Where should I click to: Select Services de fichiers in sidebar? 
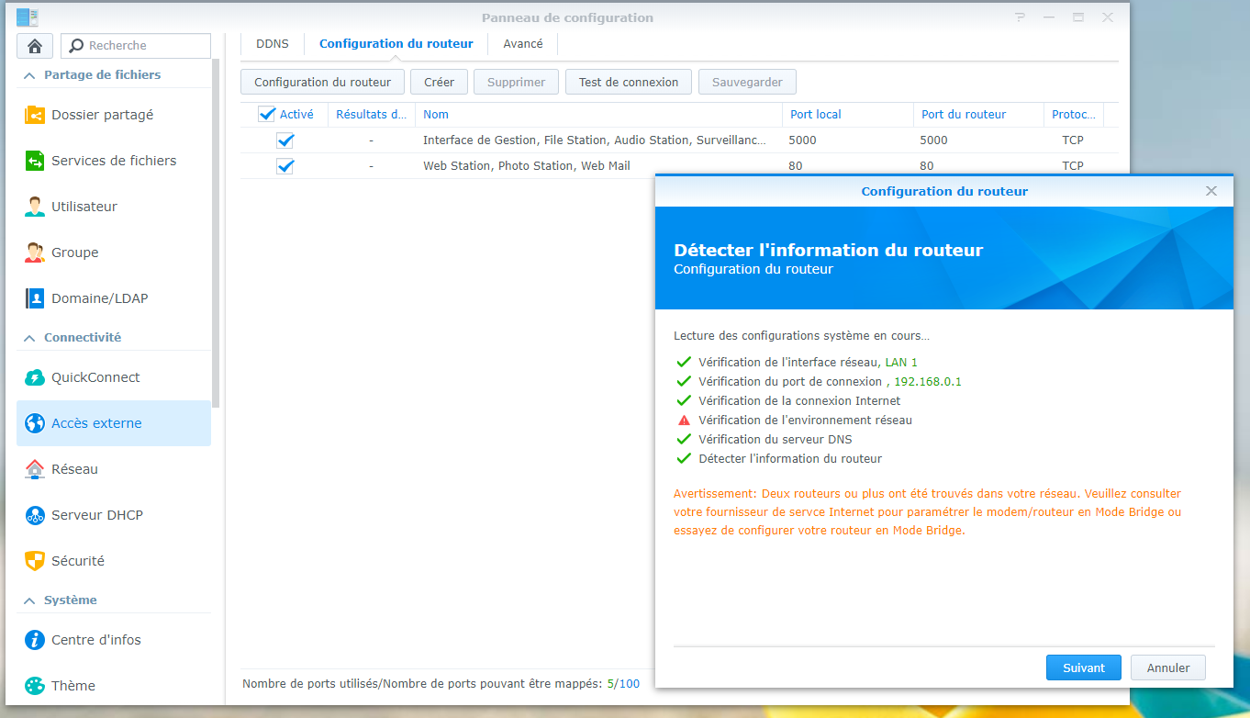click(x=112, y=160)
